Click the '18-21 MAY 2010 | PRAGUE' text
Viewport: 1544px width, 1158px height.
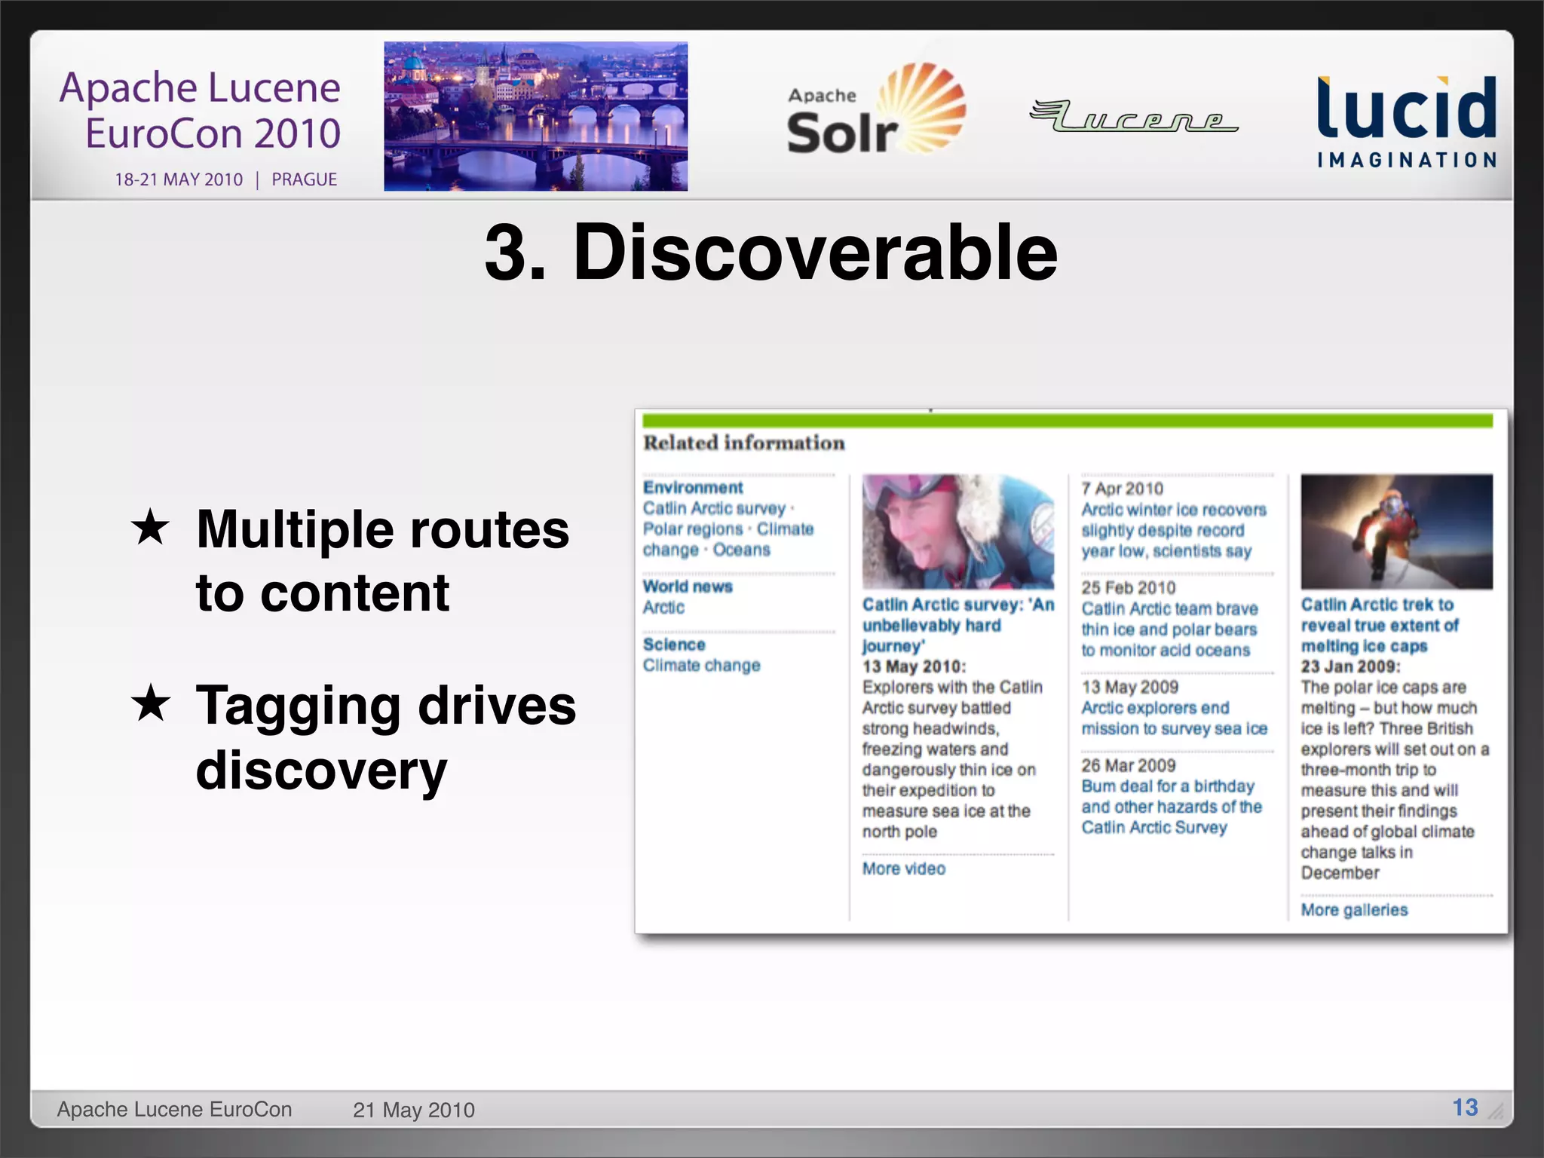pos(225,179)
